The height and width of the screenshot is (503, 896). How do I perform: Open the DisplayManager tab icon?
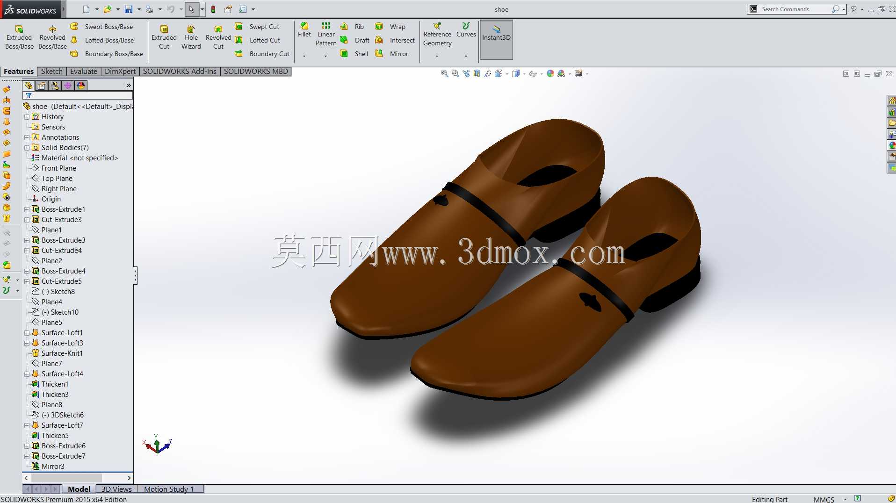81,86
